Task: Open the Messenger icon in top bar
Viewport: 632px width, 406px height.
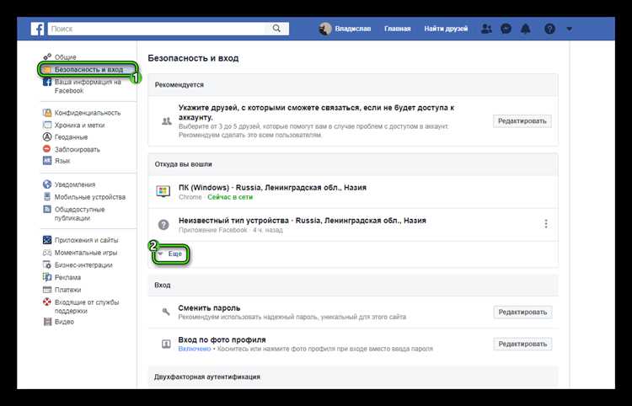Action: click(506, 29)
